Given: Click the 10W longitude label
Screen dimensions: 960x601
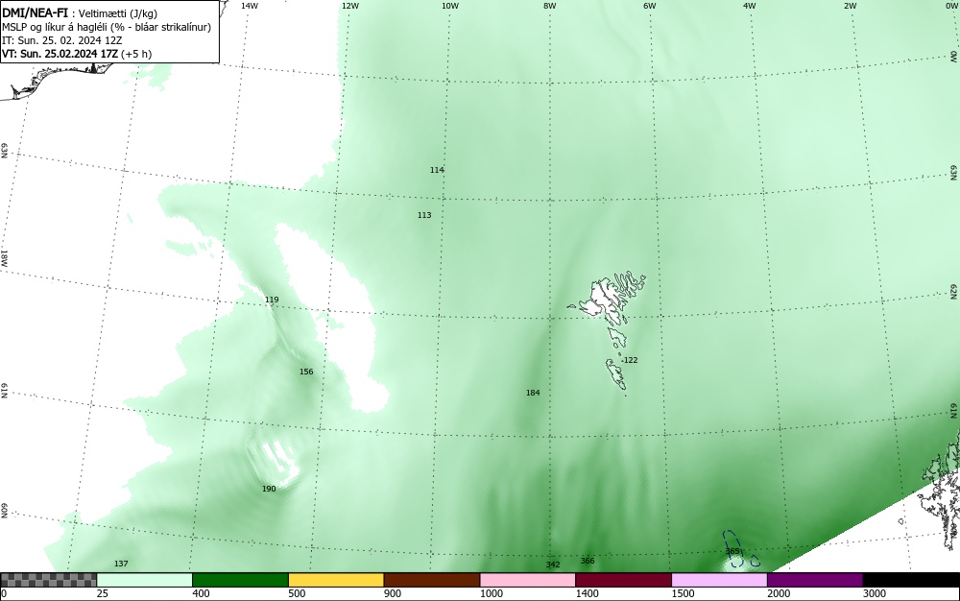Looking at the screenshot, I should coord(450,6).
